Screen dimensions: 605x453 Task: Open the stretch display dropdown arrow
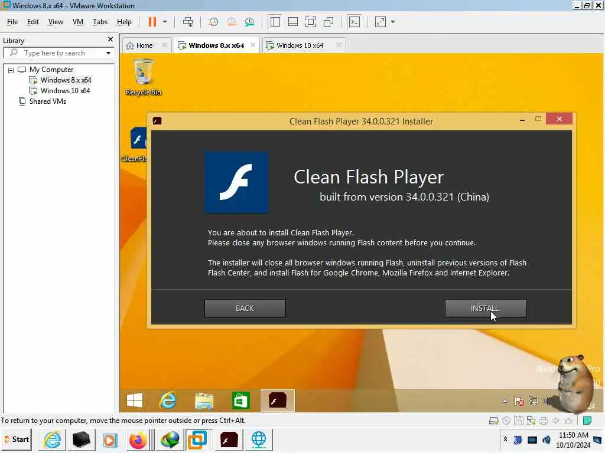tap(393, 22)
